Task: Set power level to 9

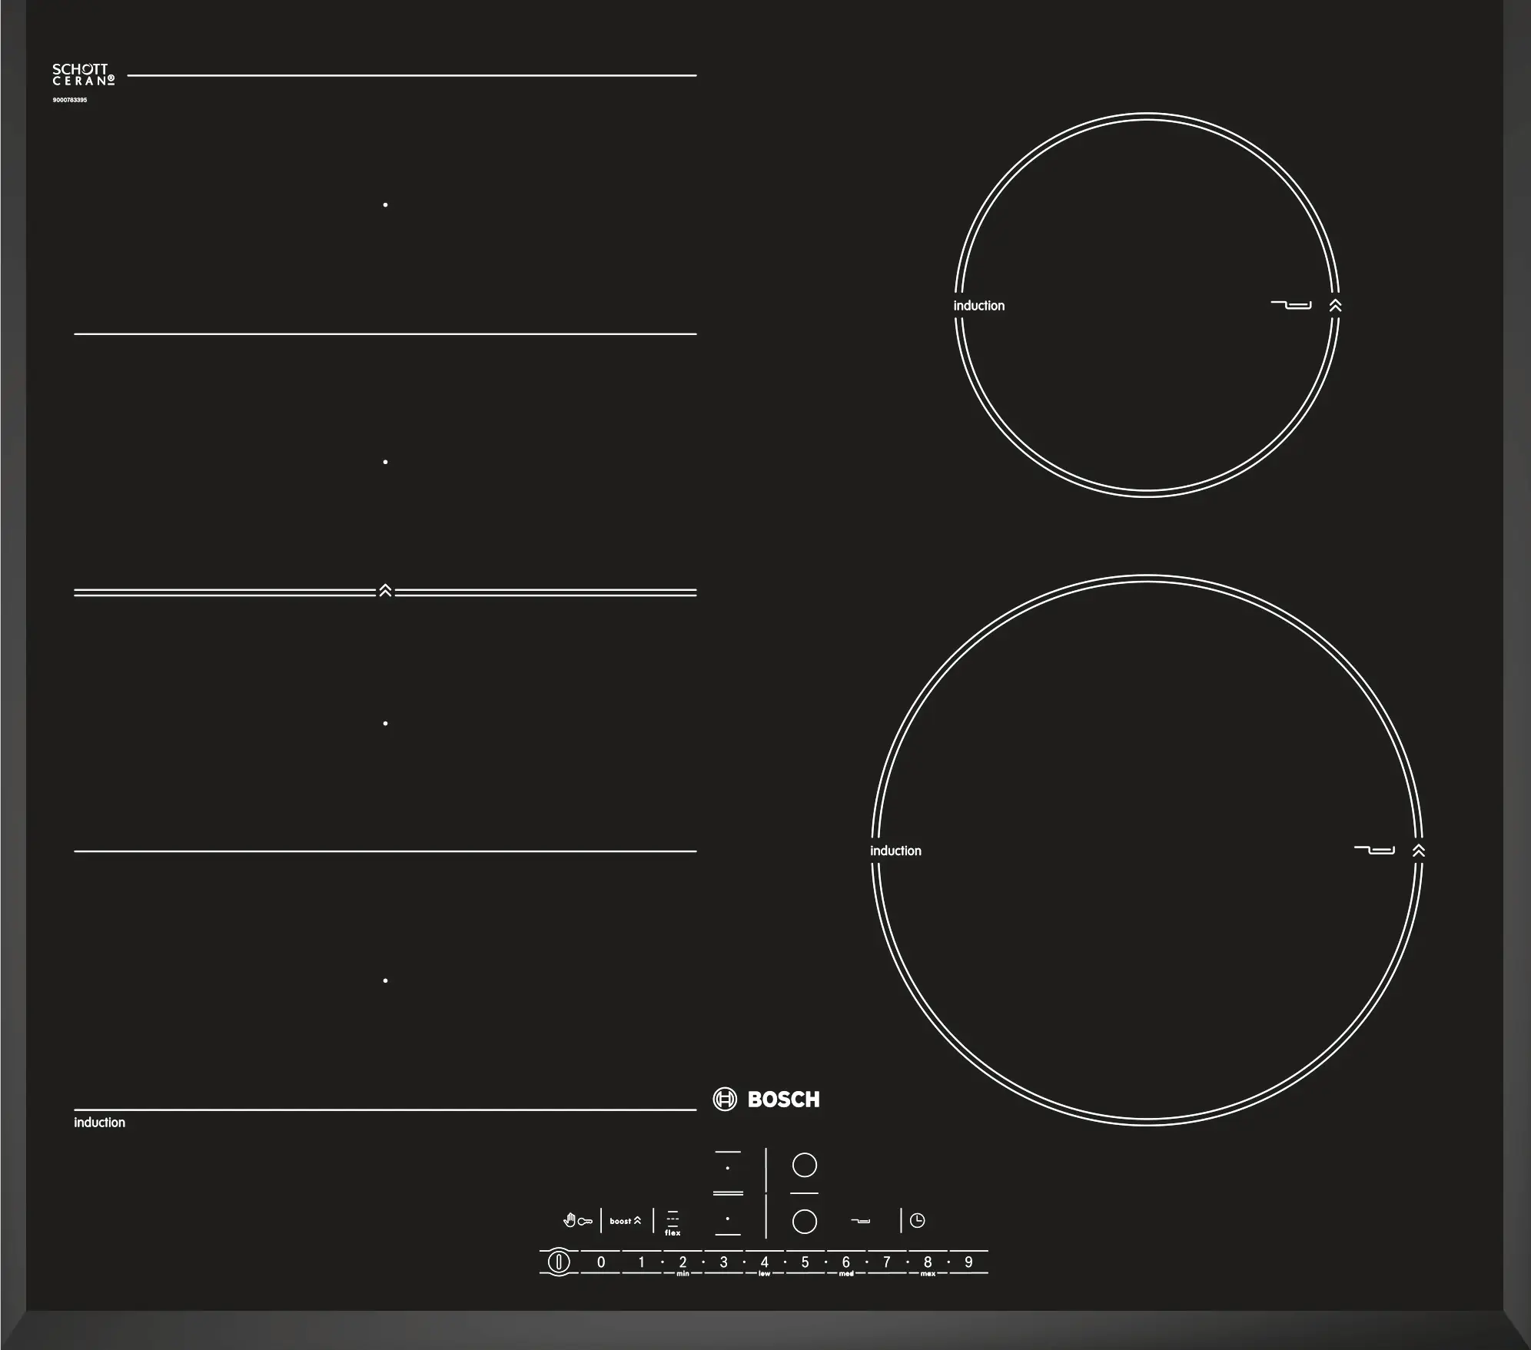Action: (968, 1262)
